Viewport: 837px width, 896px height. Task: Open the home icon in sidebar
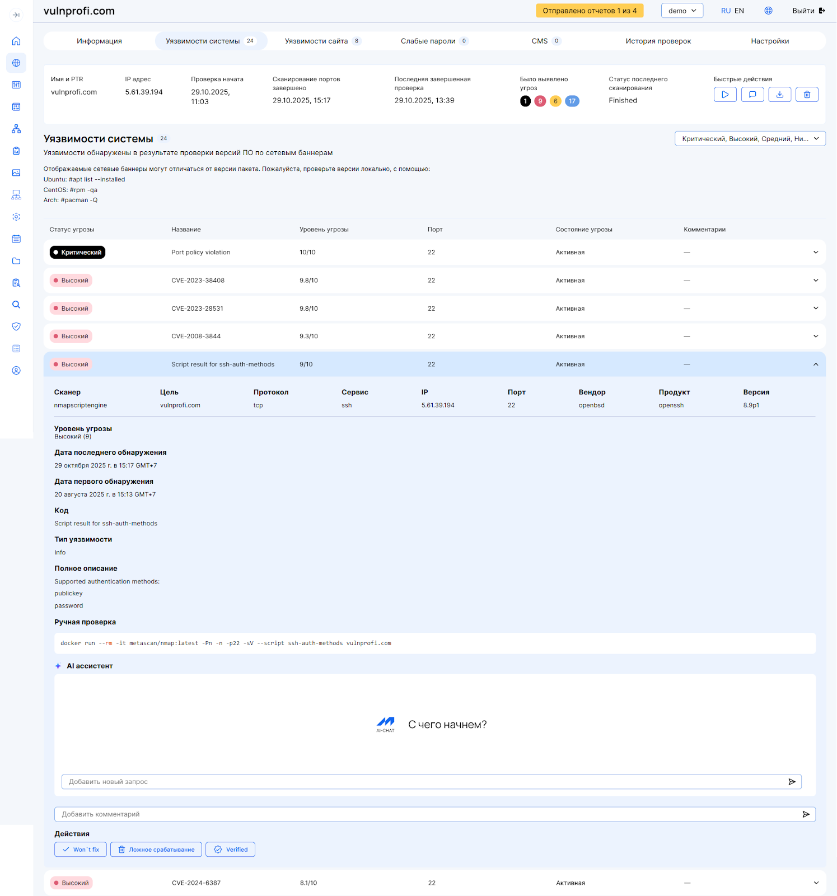tap(16, 41)
